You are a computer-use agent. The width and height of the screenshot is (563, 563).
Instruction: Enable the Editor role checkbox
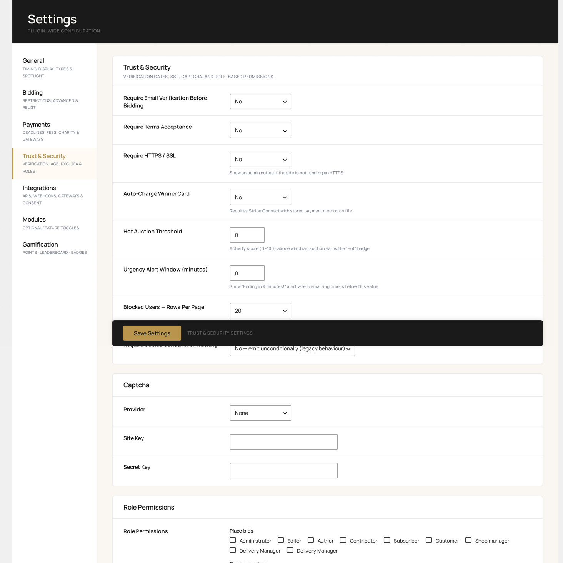(x=281, y=540)
